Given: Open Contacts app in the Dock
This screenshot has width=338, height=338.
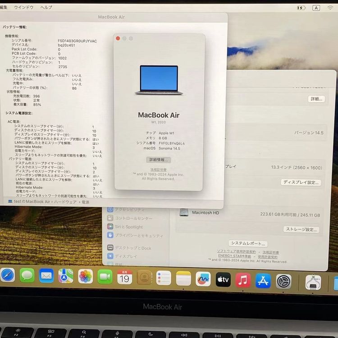Looking at the screenshot, I should [144, 278].
